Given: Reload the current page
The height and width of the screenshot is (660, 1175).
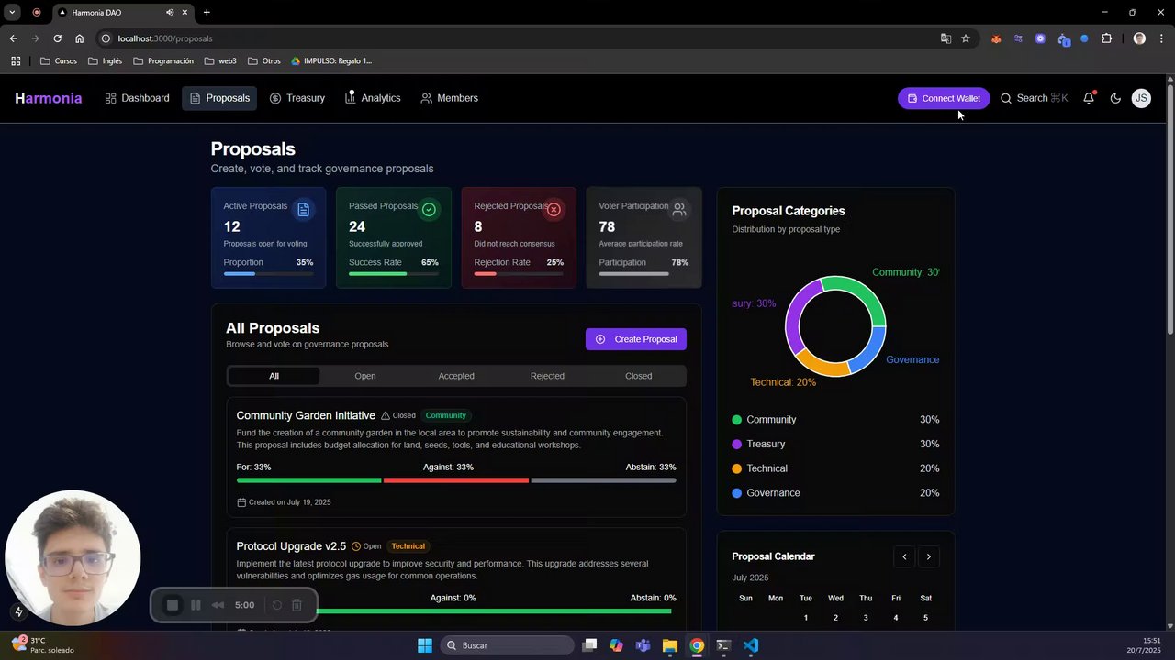Looking at the screenshot, I should 57,38.
